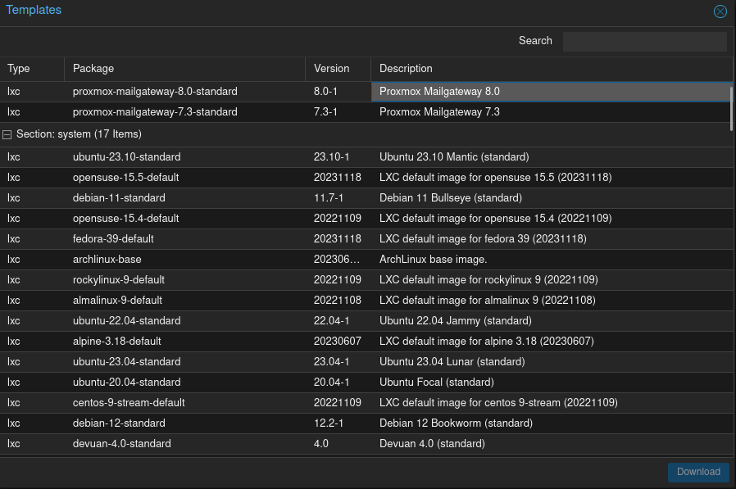Select opensuse-15.5-default package
This screenshot has width=736, height=489.
click(125, 178)
